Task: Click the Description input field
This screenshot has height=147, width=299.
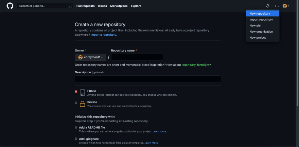Action: tap(148, 79)
